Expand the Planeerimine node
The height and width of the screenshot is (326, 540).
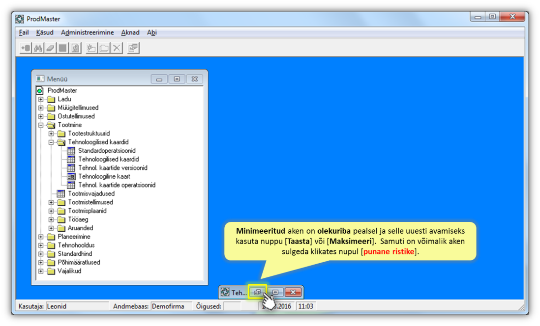coord(41,237)
